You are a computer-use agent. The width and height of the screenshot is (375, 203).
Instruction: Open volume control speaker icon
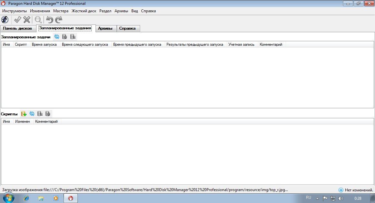(341, 198)
